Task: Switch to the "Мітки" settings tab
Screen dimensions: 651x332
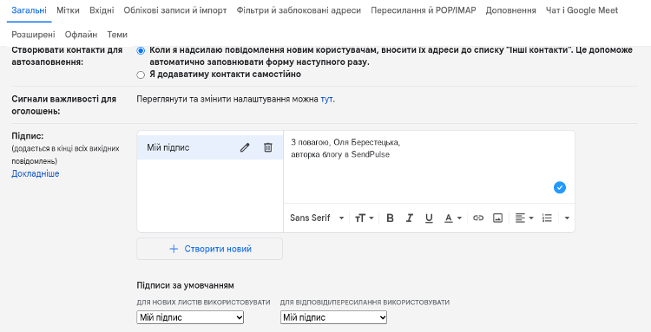Action: click(x=68, y=10)
